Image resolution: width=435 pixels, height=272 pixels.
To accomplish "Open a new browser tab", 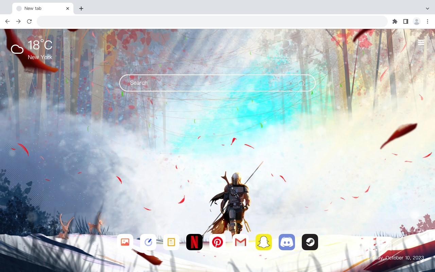I will coord(81,8).
